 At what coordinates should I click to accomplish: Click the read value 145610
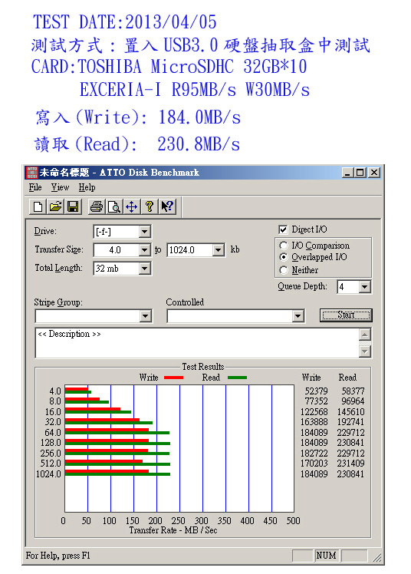[x=350, y=412]
